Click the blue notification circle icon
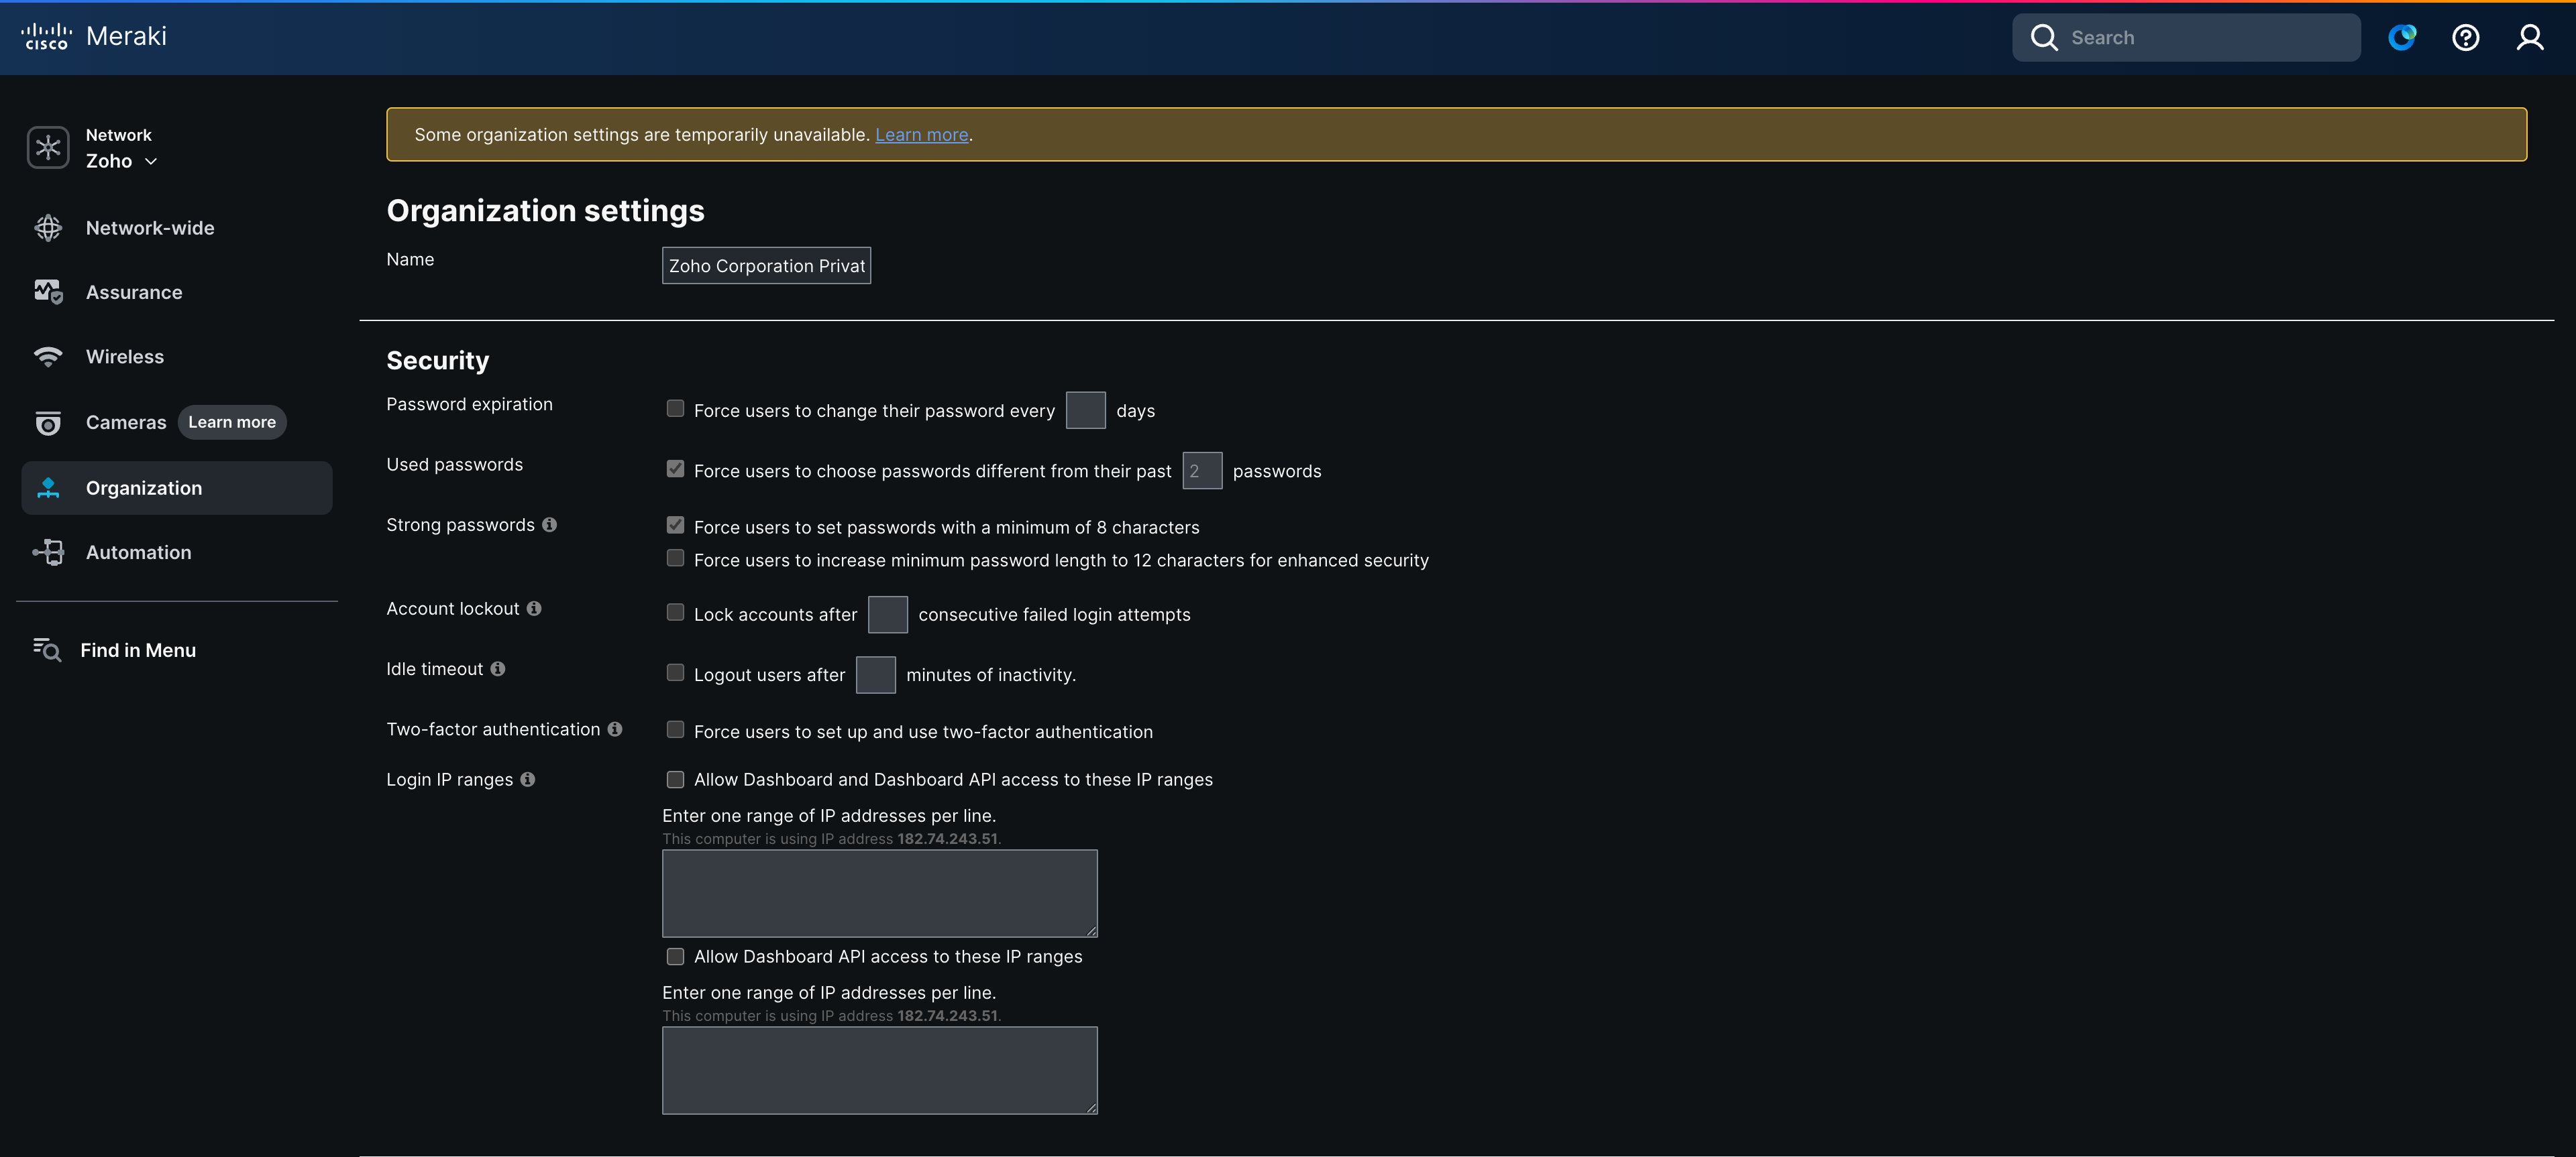This screenshot has height=1157, width=2576. point(2401,38)
